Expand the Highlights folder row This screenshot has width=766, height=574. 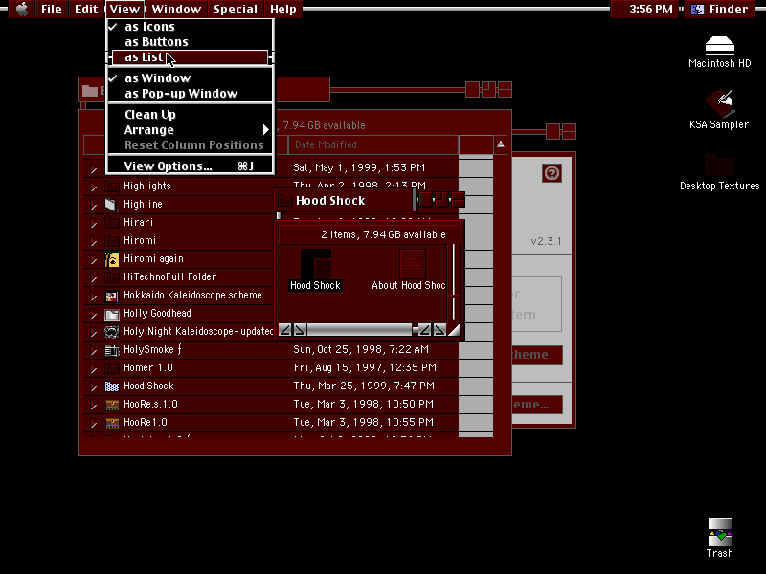coord(93,187)
